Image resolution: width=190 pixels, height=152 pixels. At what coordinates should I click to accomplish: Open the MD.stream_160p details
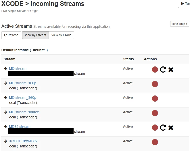23,83
